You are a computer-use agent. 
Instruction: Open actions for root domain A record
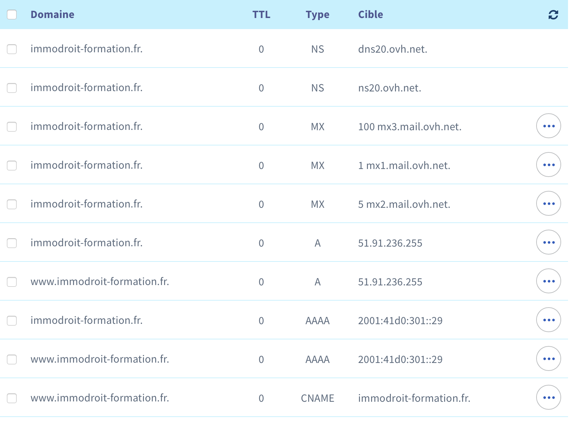548,242
